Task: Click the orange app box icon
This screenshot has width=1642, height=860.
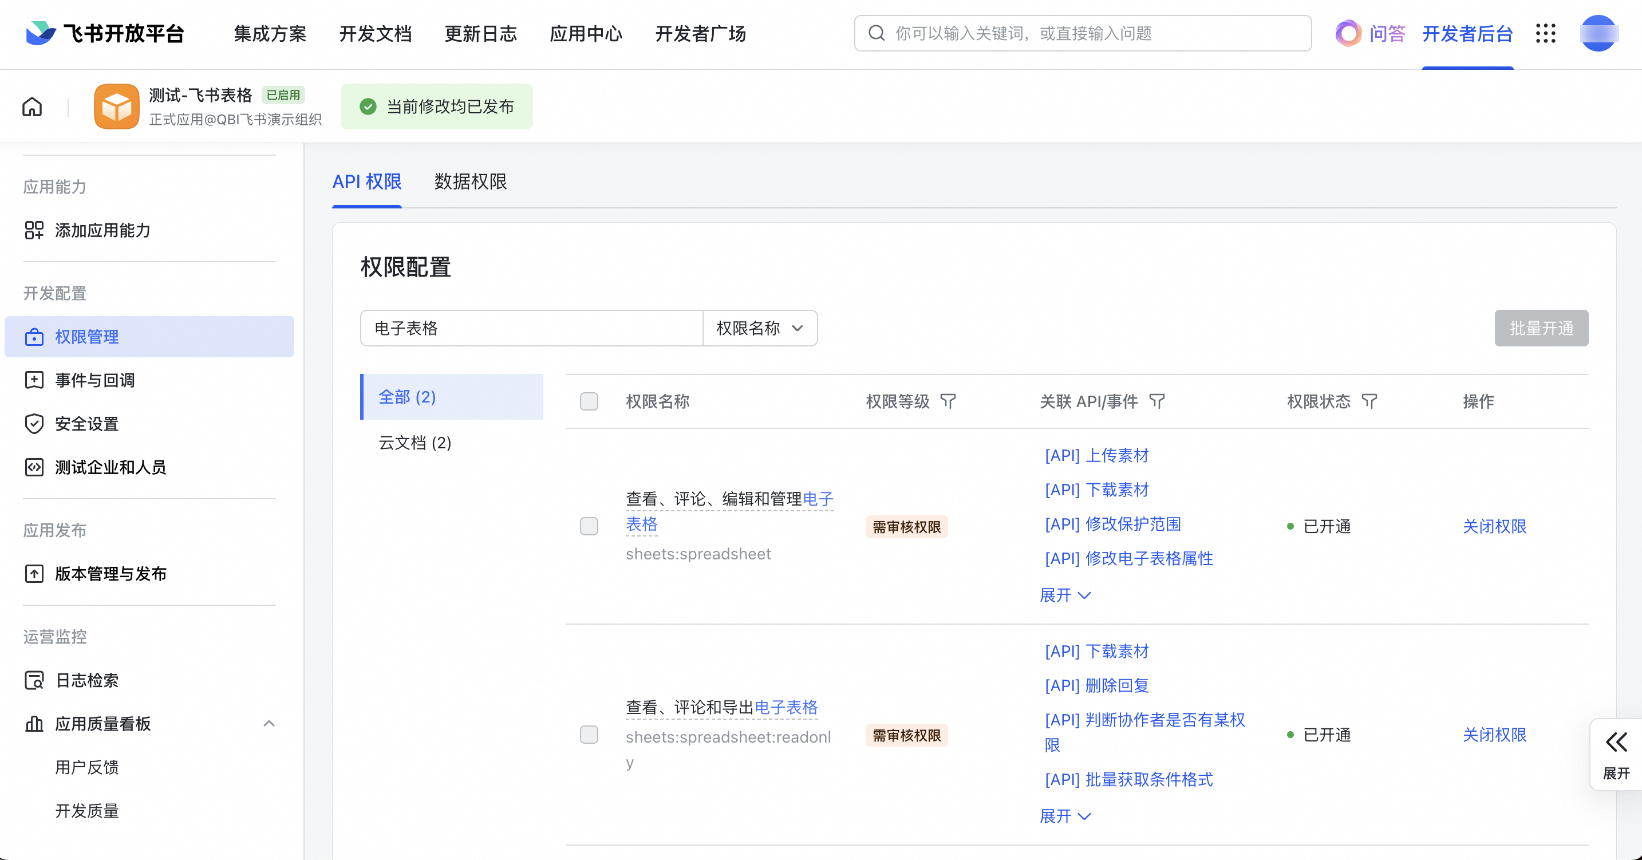Action: pos(117,106)
